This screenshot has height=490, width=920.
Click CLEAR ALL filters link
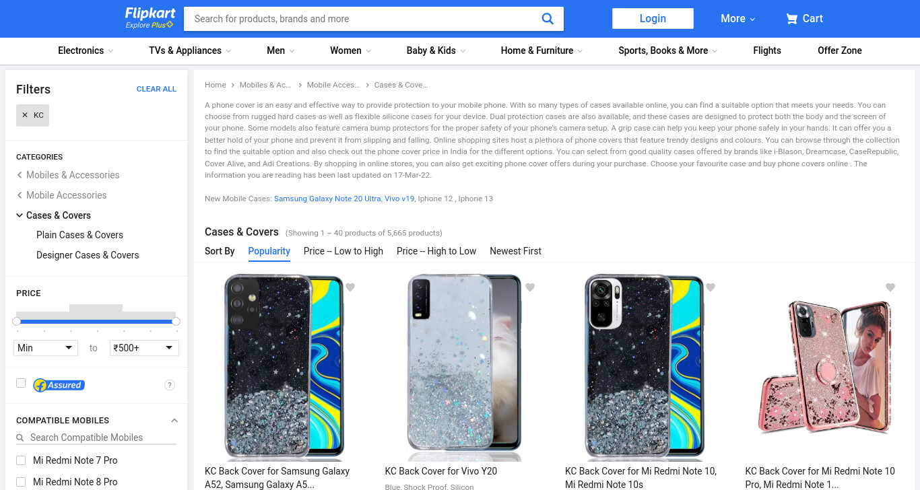[x=156, y=89]
